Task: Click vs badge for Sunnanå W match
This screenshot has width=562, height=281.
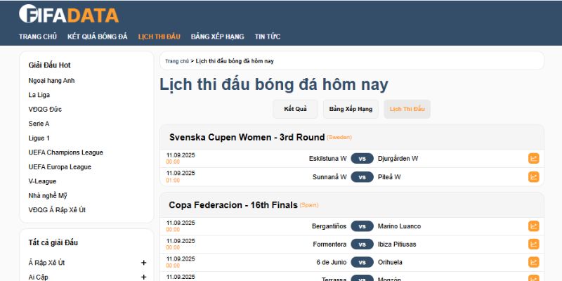Action: 362,177
